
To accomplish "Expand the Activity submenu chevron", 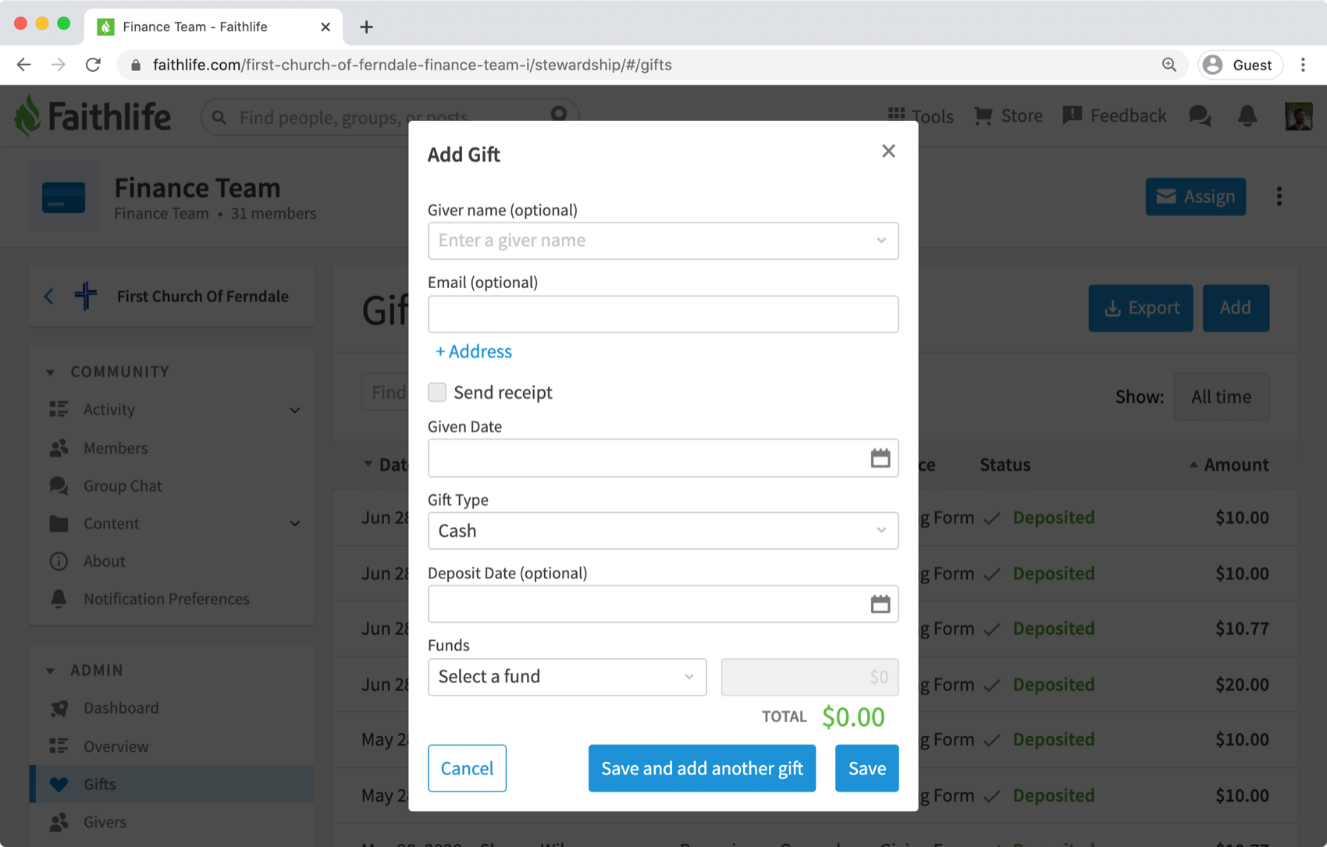I will (295, 410).
